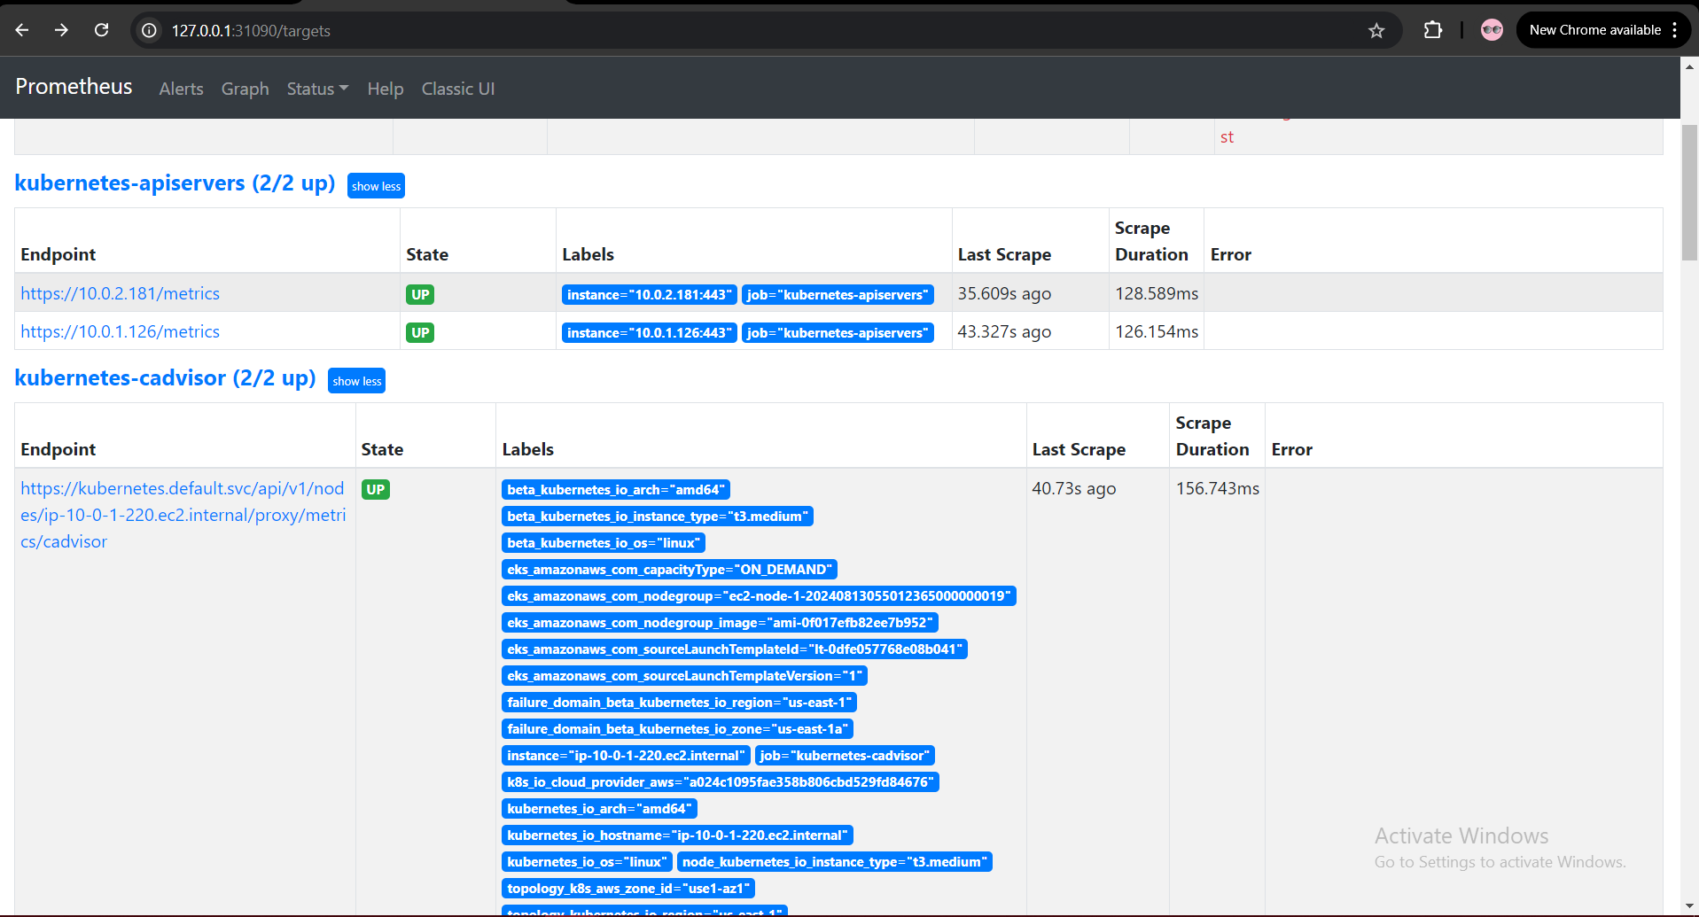Click the page's vertical scrollbar thumb
The image size is (1699, 917).
tap(1689, 192)
